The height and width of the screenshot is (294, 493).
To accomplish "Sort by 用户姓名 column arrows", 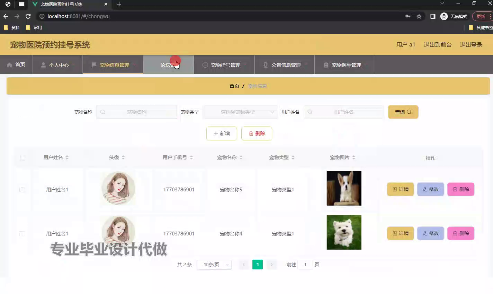I will click(67, 157).
